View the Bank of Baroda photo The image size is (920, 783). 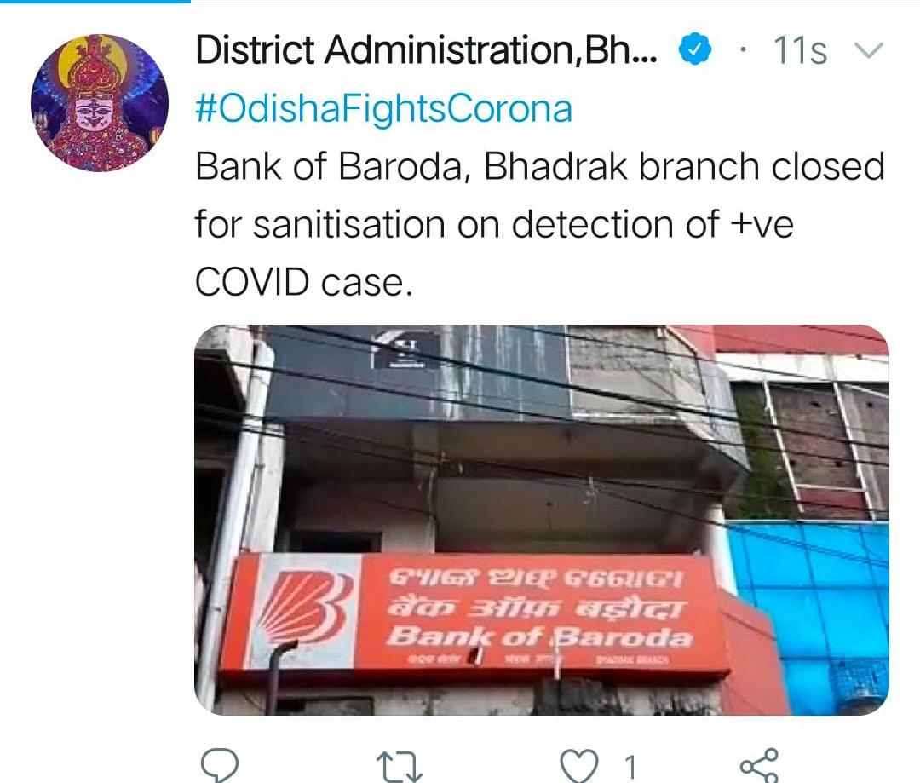pos(542,520)
